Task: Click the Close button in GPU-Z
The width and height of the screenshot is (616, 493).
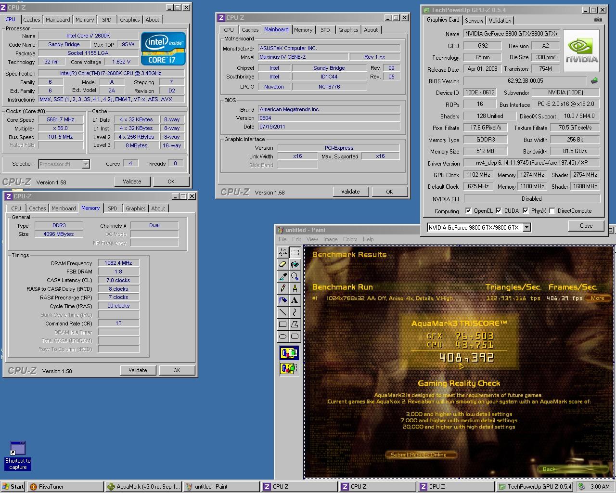Action: click(586, 226)
